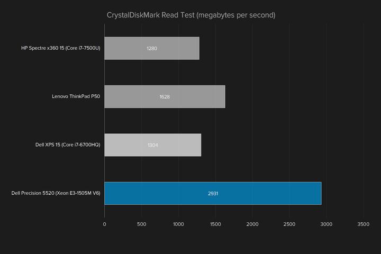Screen dimensions: 381x254
Task: Click the 3500 tick on the x-axis
Action: click(363, 224)
